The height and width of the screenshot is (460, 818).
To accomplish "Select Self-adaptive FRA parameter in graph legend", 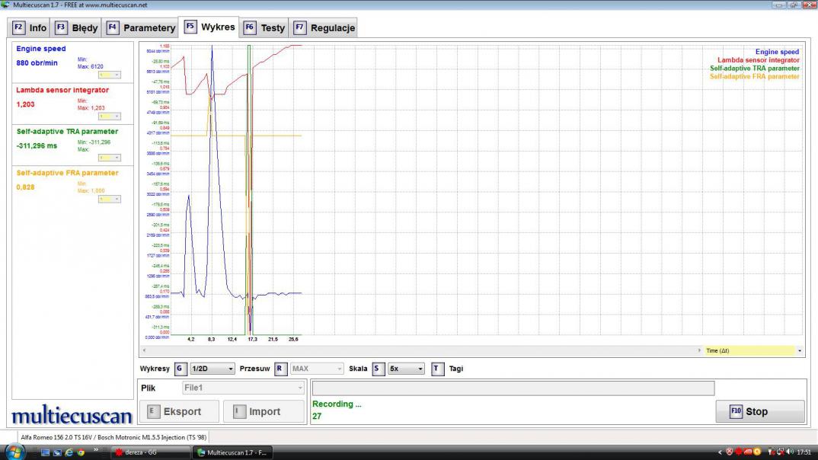I will (x=754, y=77).
